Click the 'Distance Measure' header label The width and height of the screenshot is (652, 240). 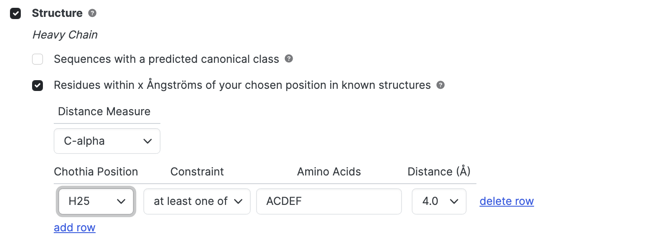click(x=104, y=111)
